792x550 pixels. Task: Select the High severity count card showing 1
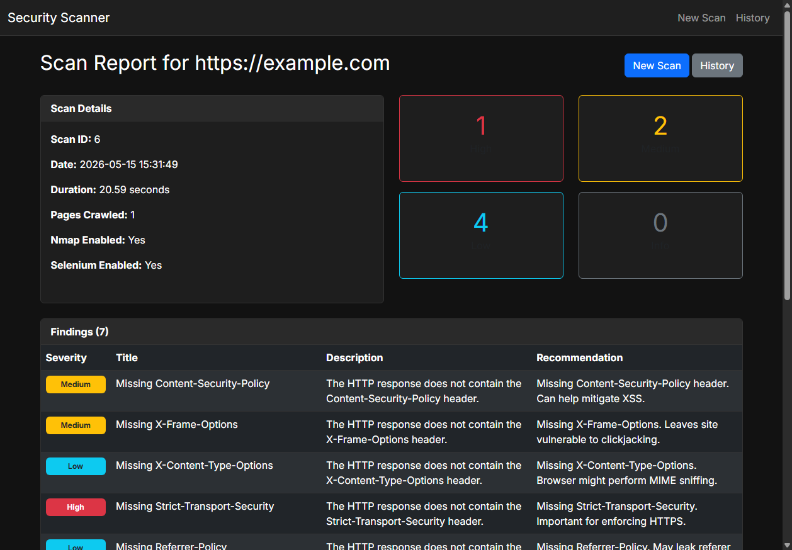coord(481,138)
